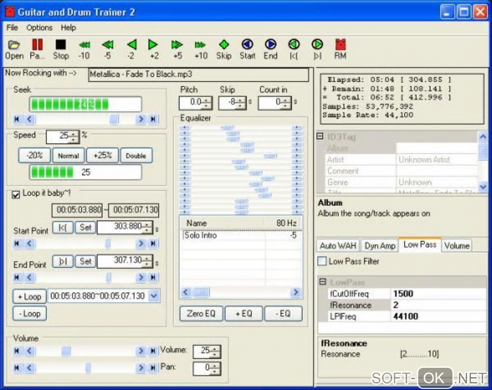Move Start Point slider to beginning
This screenshot has width=492, height=390.
(17, 243)
